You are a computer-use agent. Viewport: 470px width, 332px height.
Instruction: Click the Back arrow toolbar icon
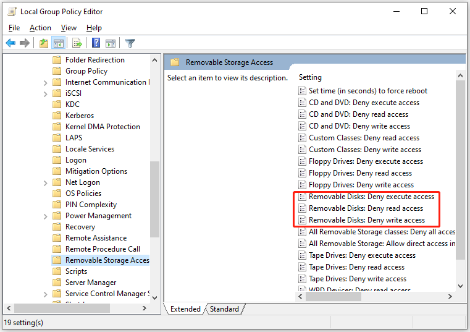coord(10,43)
